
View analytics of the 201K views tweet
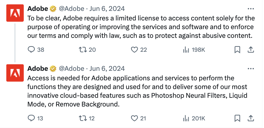[x=186, y=118]
